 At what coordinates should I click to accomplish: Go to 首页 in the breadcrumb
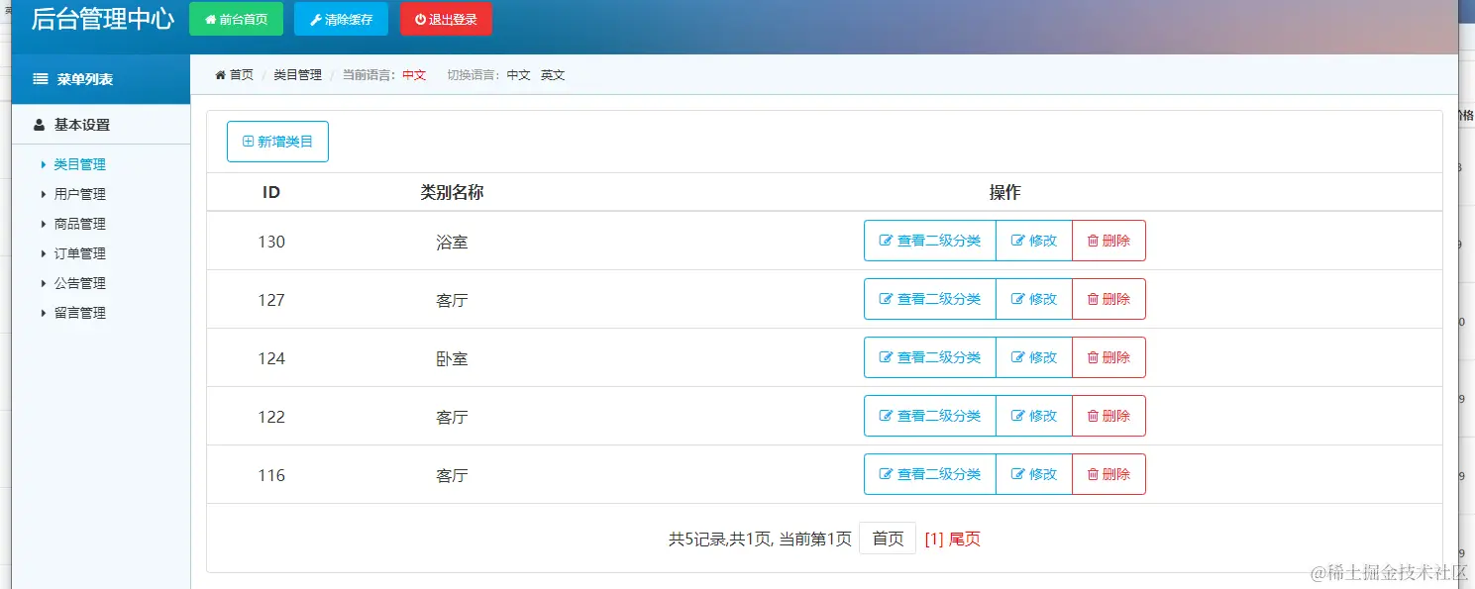[x=242, y=75]
